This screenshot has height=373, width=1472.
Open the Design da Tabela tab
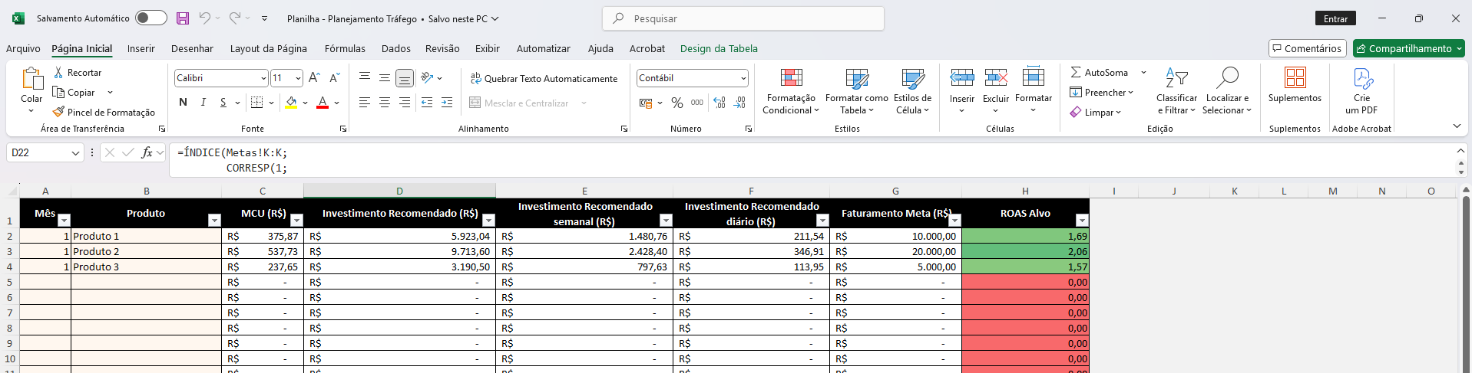pyautogui.click(x=719, y=48)
